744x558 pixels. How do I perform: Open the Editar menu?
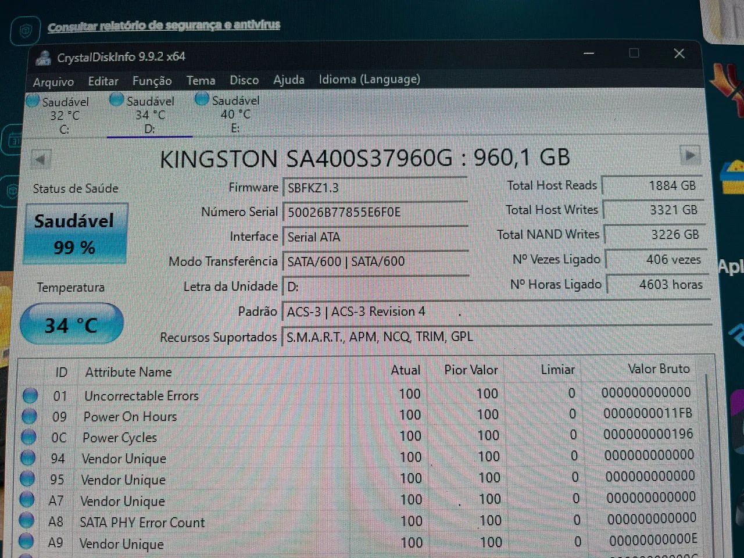[x=103, y=81]
